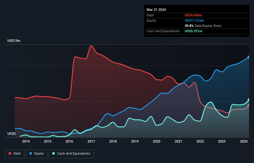
Task: Select the 2014 x-axis label
Action: (26, 141)
